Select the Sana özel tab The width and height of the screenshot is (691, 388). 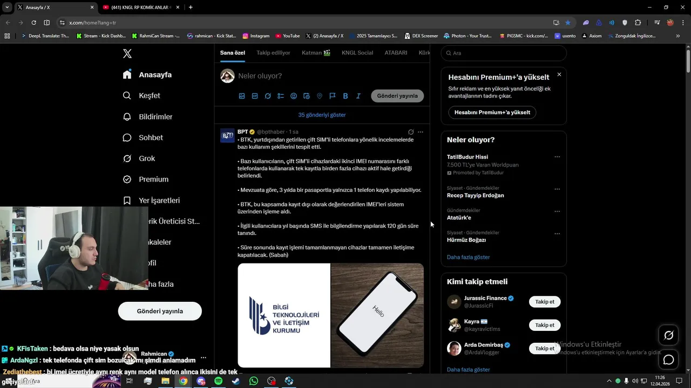[233, 53]
